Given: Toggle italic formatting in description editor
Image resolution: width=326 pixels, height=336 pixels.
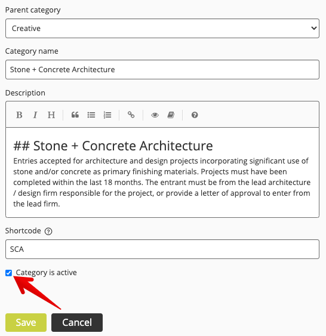Looking at the screenshot, I should pyautogui.click(x=35, y=115).
